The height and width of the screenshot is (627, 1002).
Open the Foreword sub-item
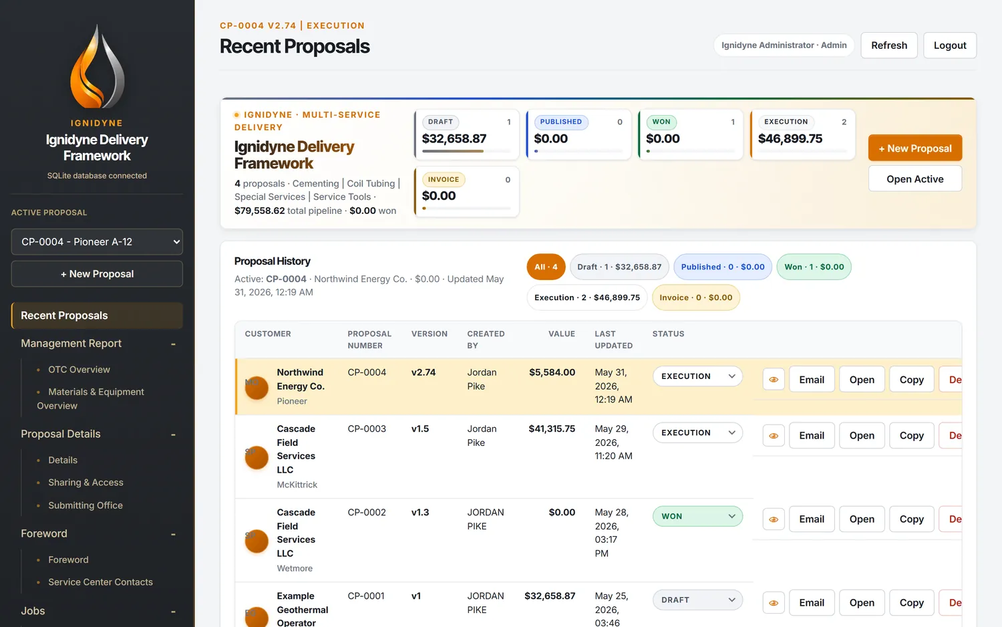(68, 560)
